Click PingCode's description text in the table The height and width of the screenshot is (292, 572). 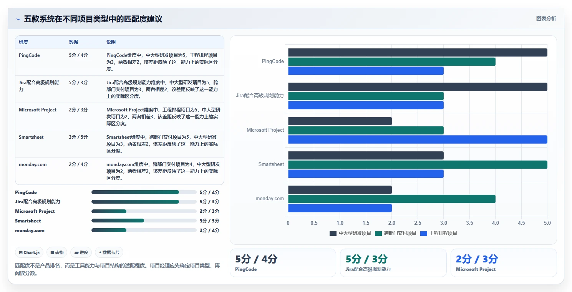click(163, 62)
